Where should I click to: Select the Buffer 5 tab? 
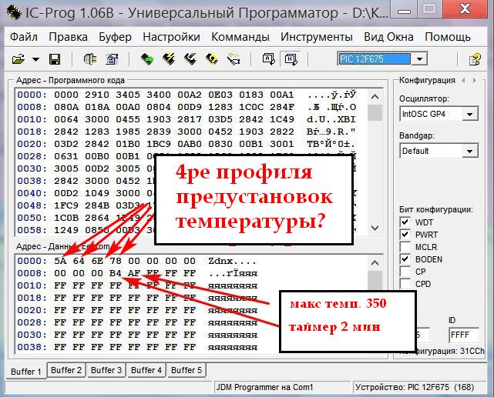187,370
